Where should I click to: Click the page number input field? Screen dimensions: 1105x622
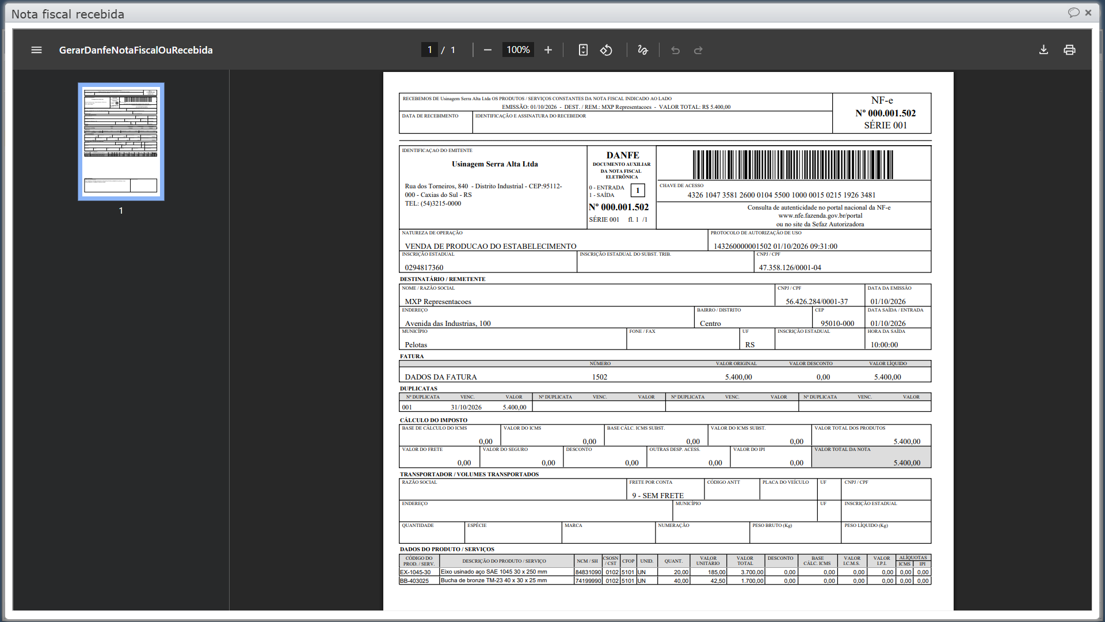pyautogui.click(x=429, y=50)
